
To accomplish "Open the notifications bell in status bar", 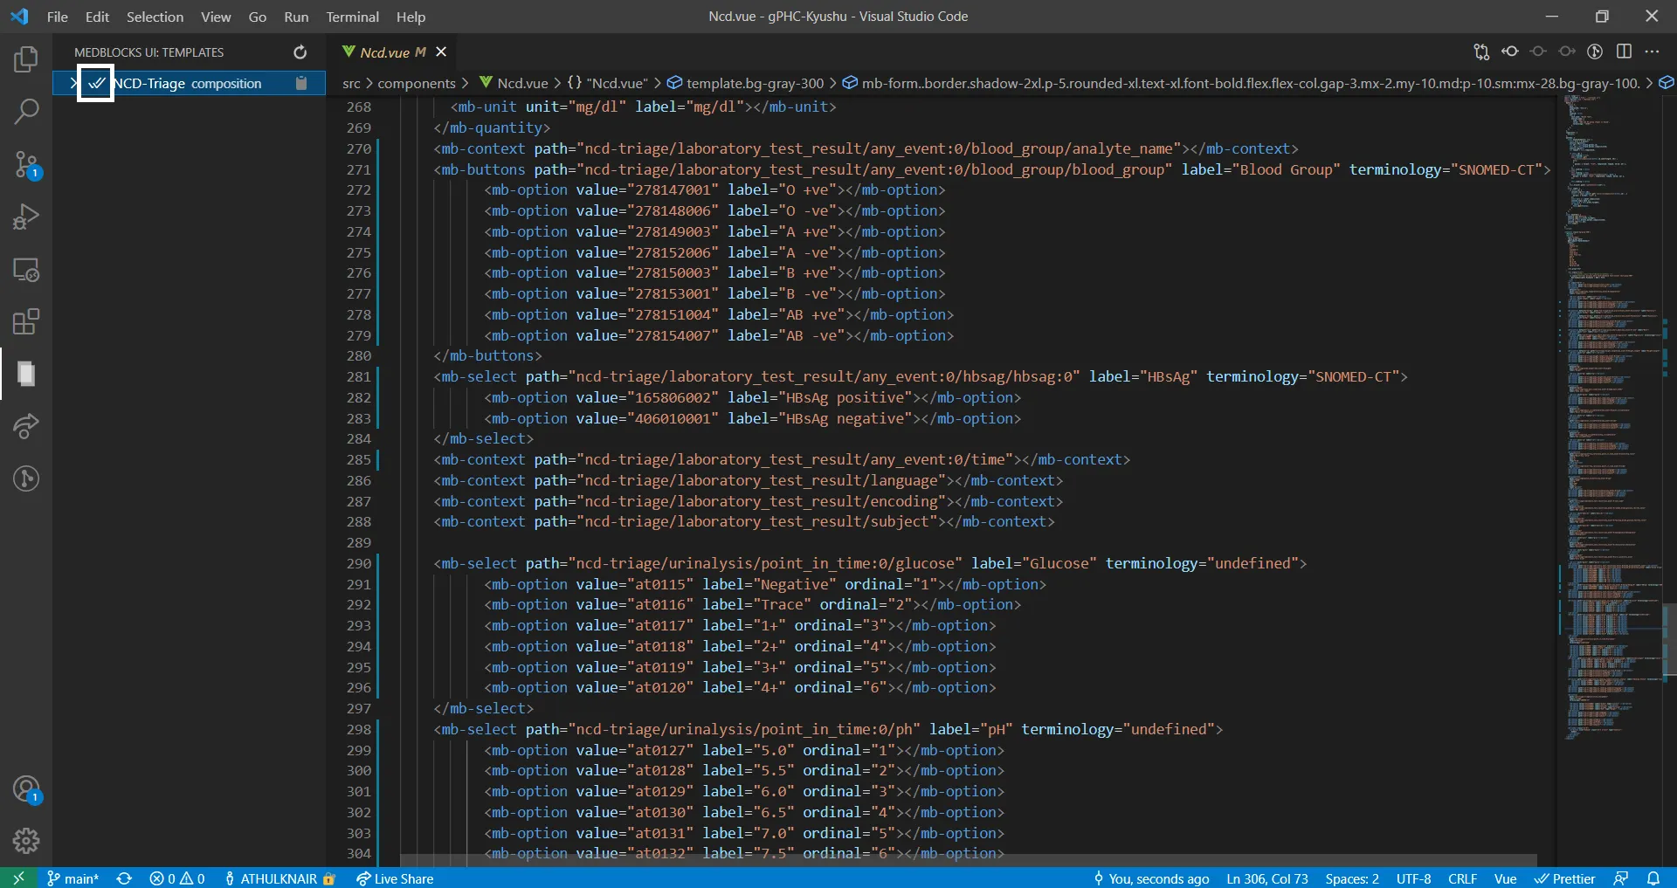I will click(x=1653, y=878).
